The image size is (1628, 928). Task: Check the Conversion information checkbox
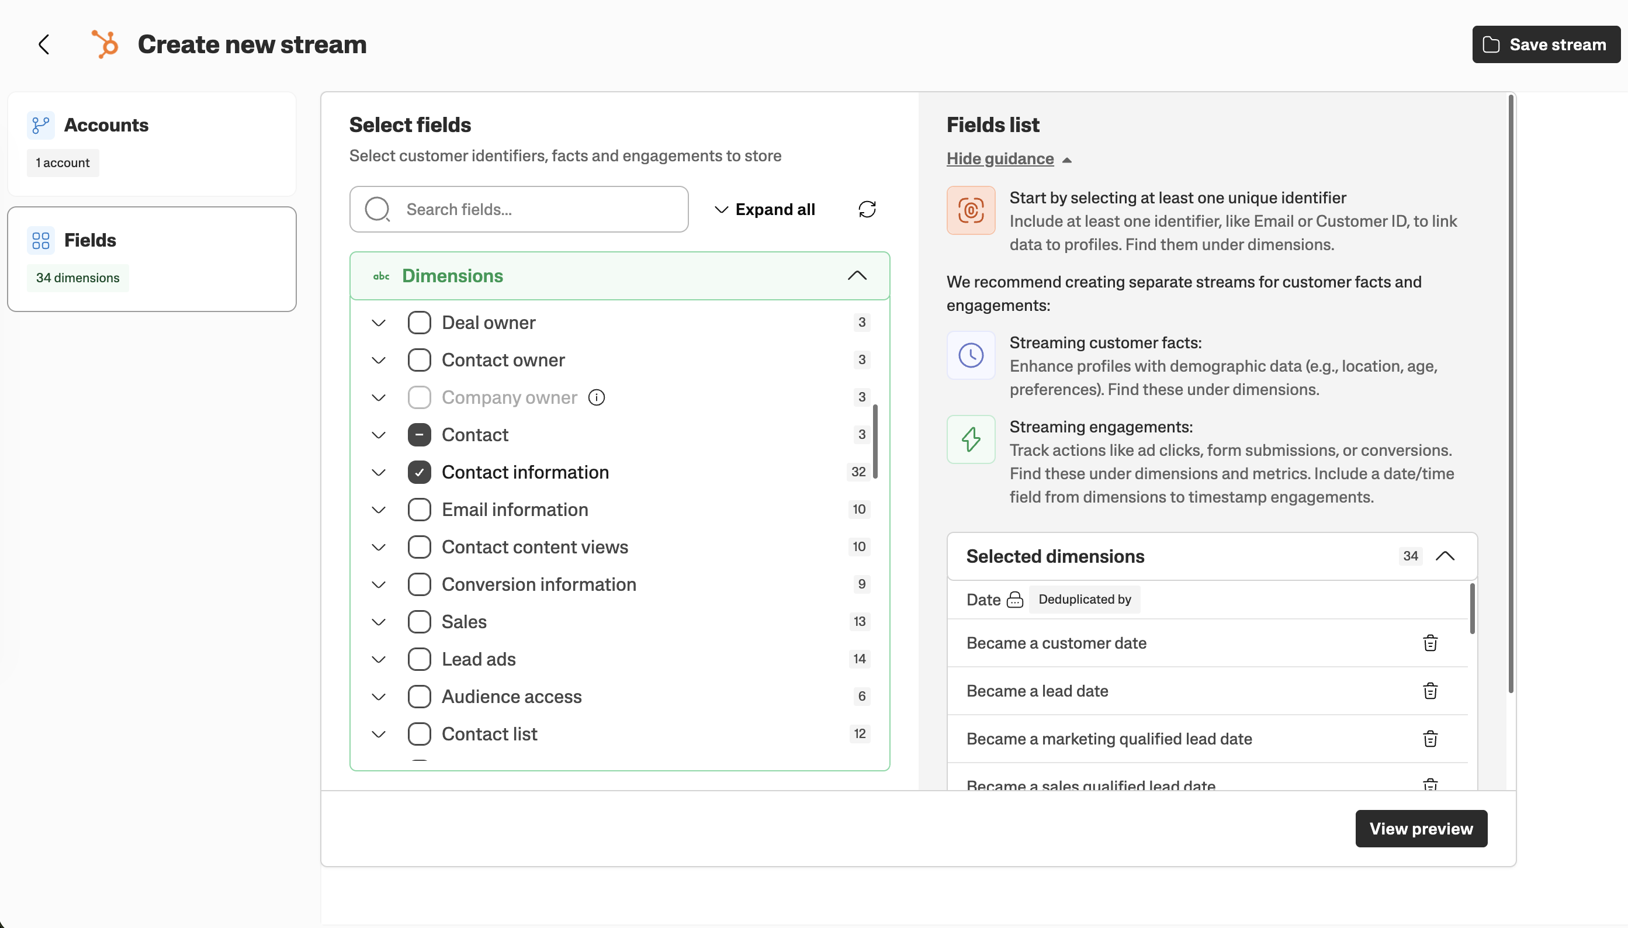[x=419, y=584]
